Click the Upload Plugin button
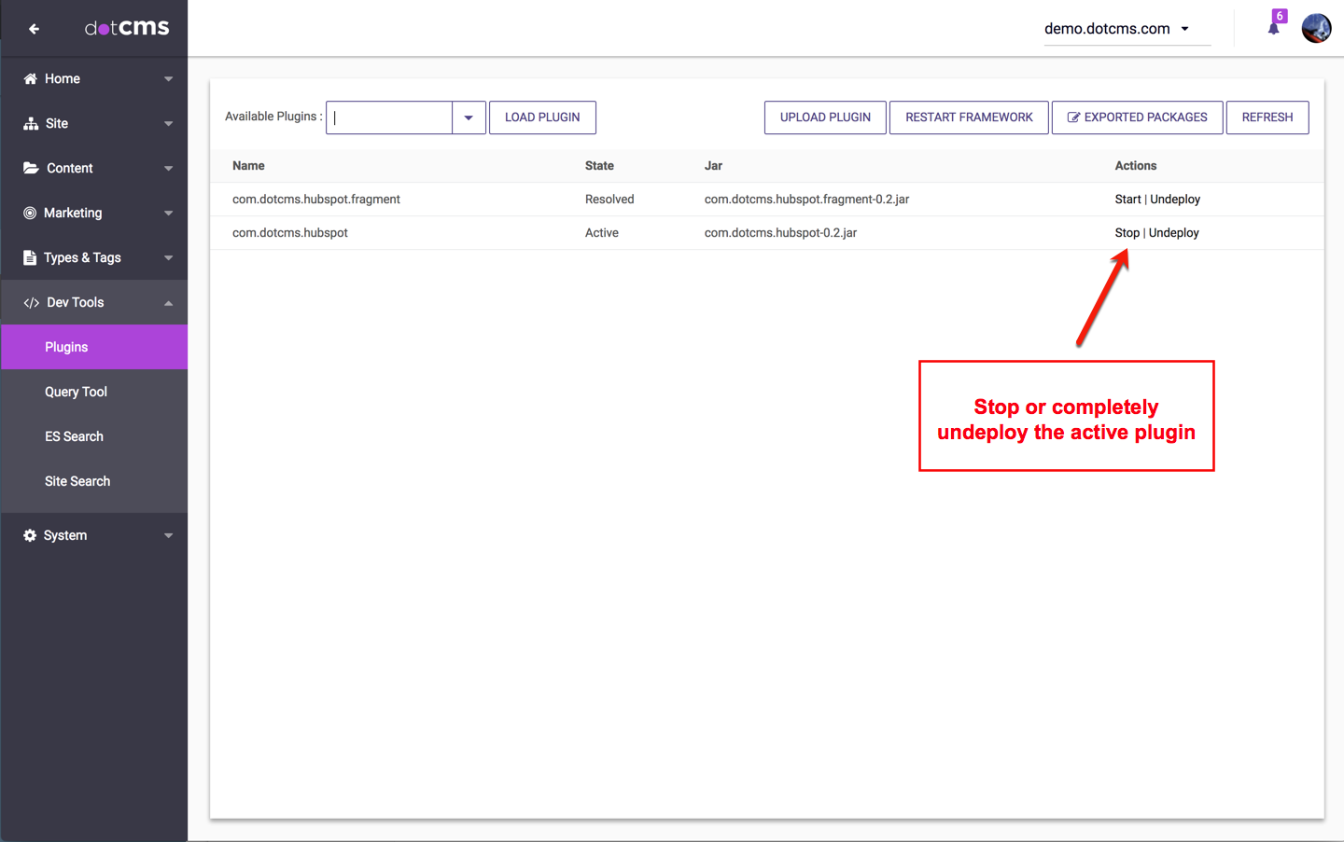This screenshot has width=1344, height=842. (x=825, y=117)
